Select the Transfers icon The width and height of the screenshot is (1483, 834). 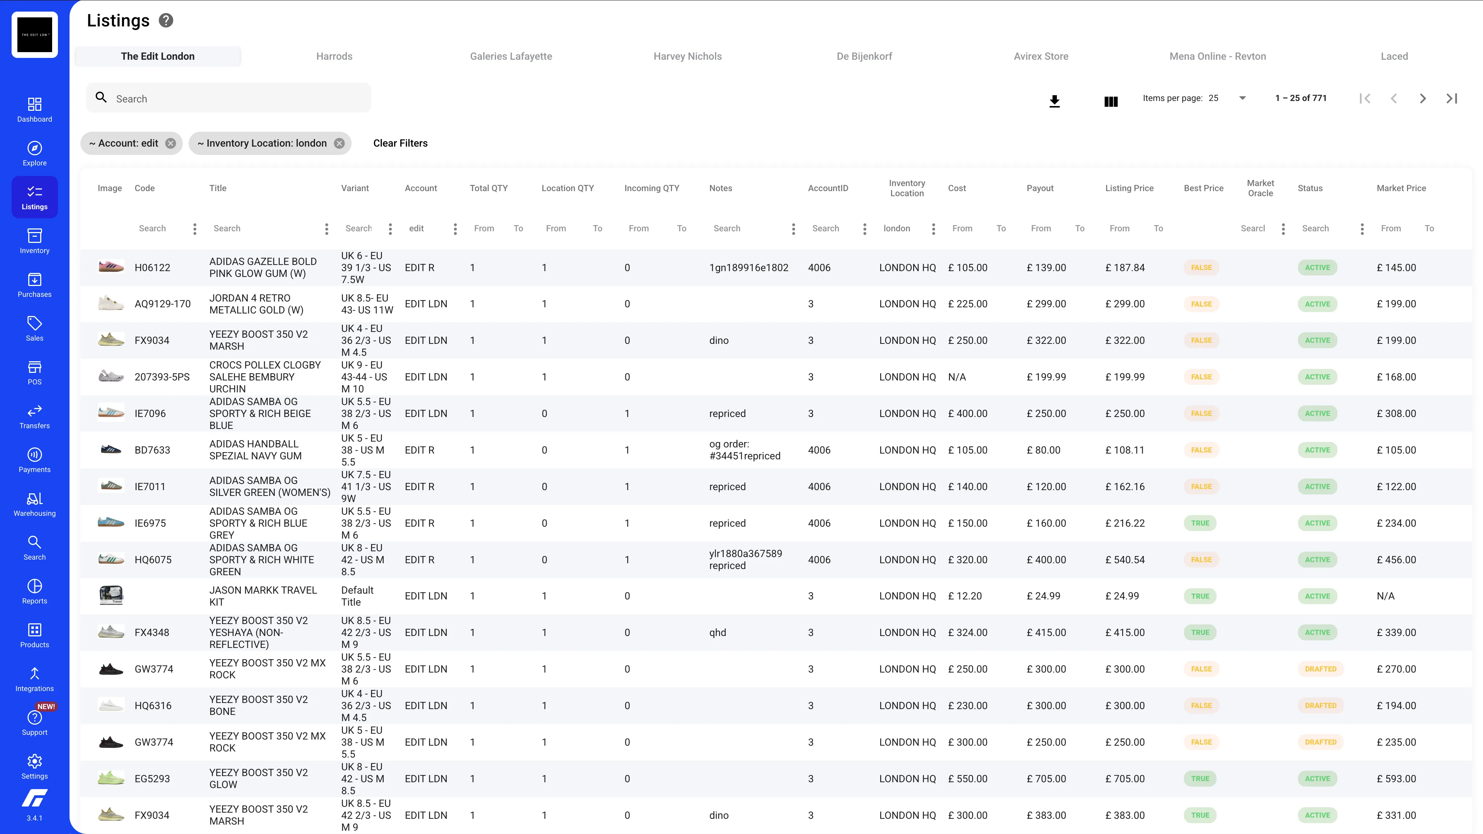34,415
